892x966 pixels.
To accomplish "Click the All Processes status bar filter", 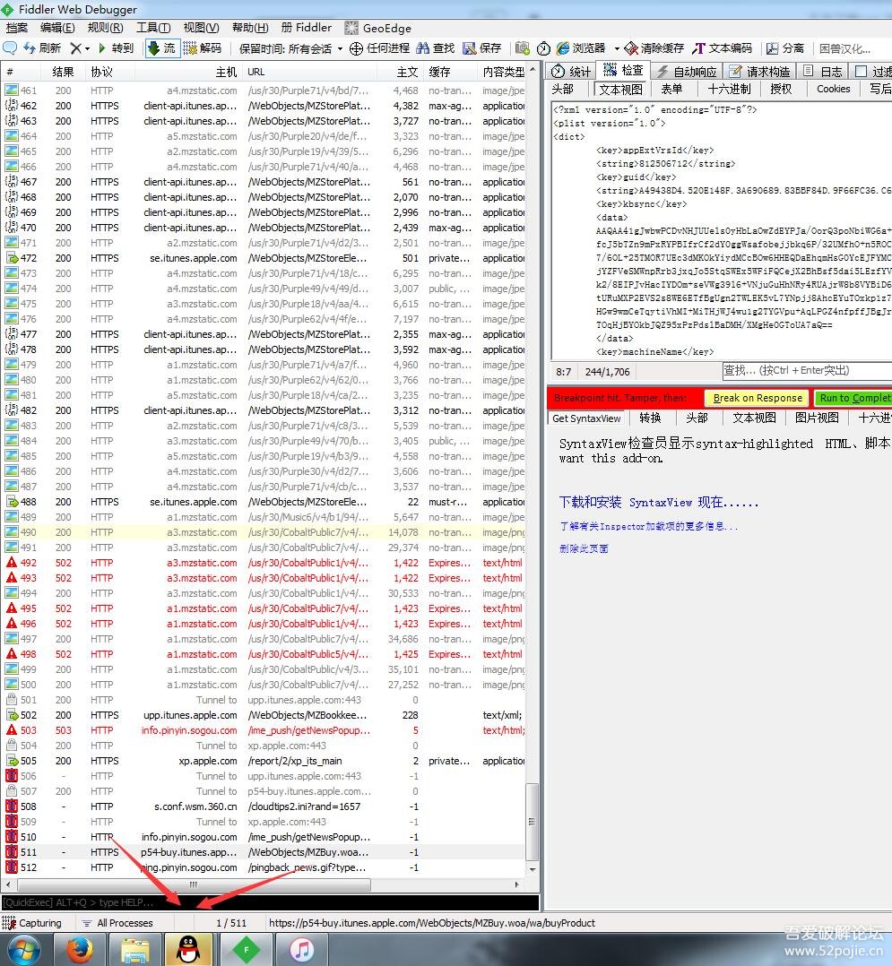I will click(x=117, y=923).
